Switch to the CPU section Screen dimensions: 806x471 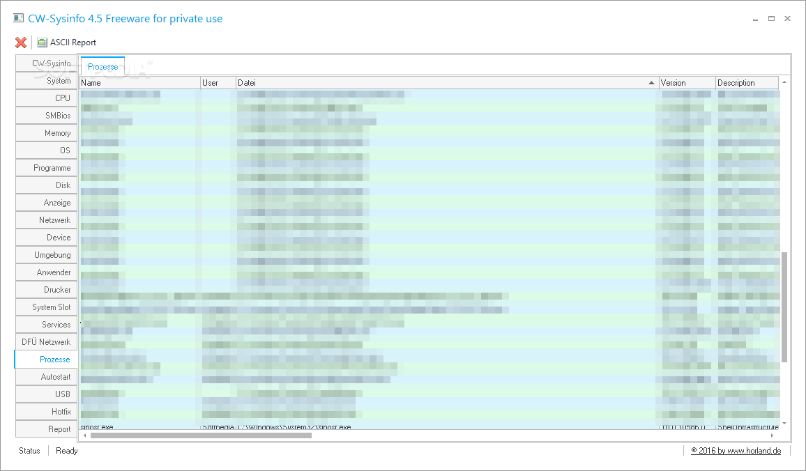[x=46, y=98]
